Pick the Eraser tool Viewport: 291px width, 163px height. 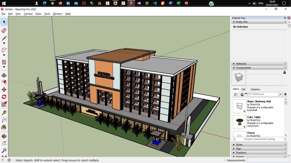coord(4,30)
